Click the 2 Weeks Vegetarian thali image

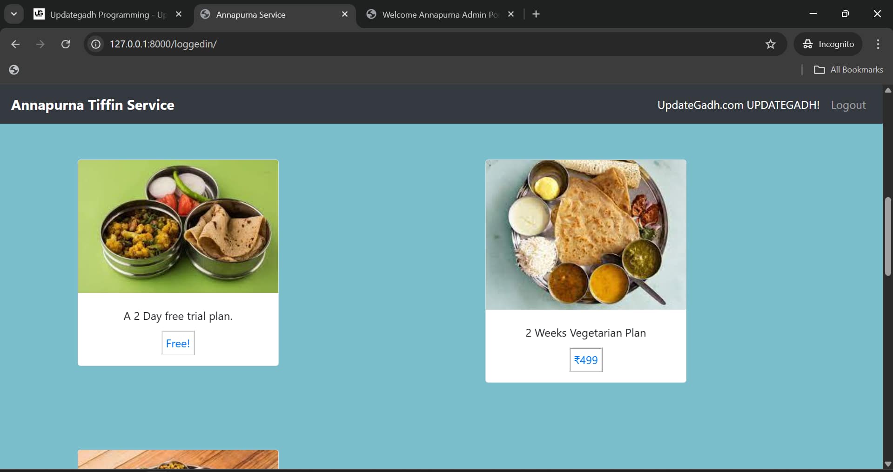pyautogui.click(x=585, y=234)
